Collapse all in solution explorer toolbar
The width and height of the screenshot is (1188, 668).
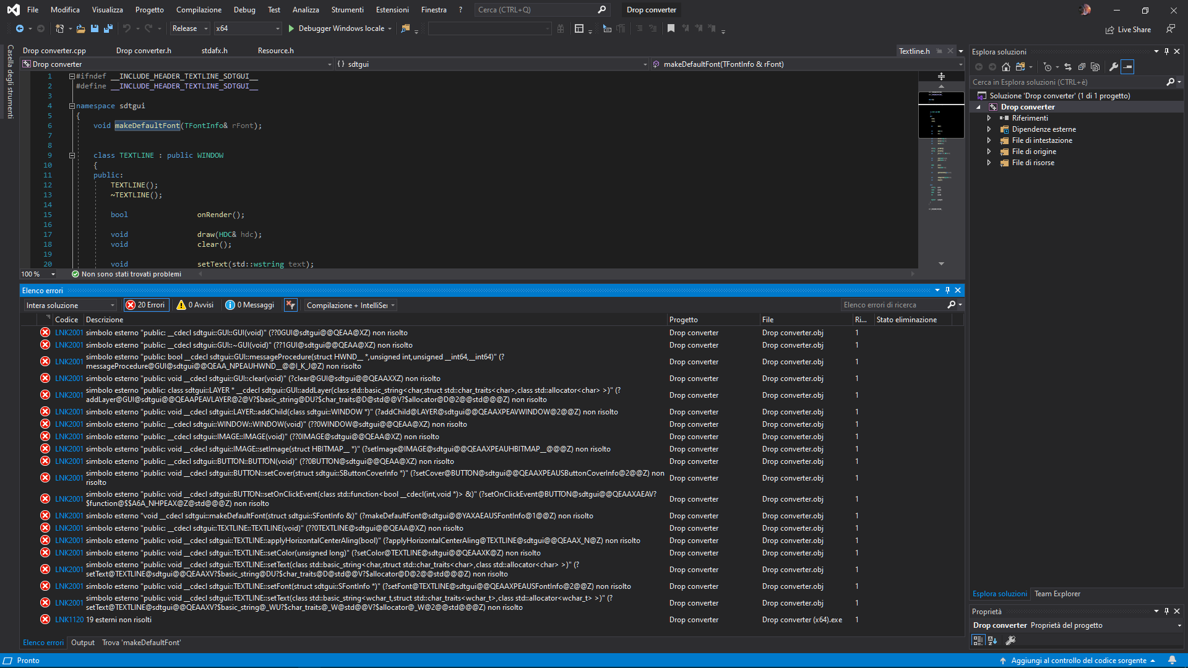coord(1082,67)
